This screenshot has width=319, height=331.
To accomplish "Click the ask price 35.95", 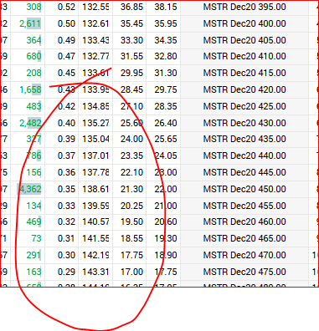I will [x=166, y=23].
